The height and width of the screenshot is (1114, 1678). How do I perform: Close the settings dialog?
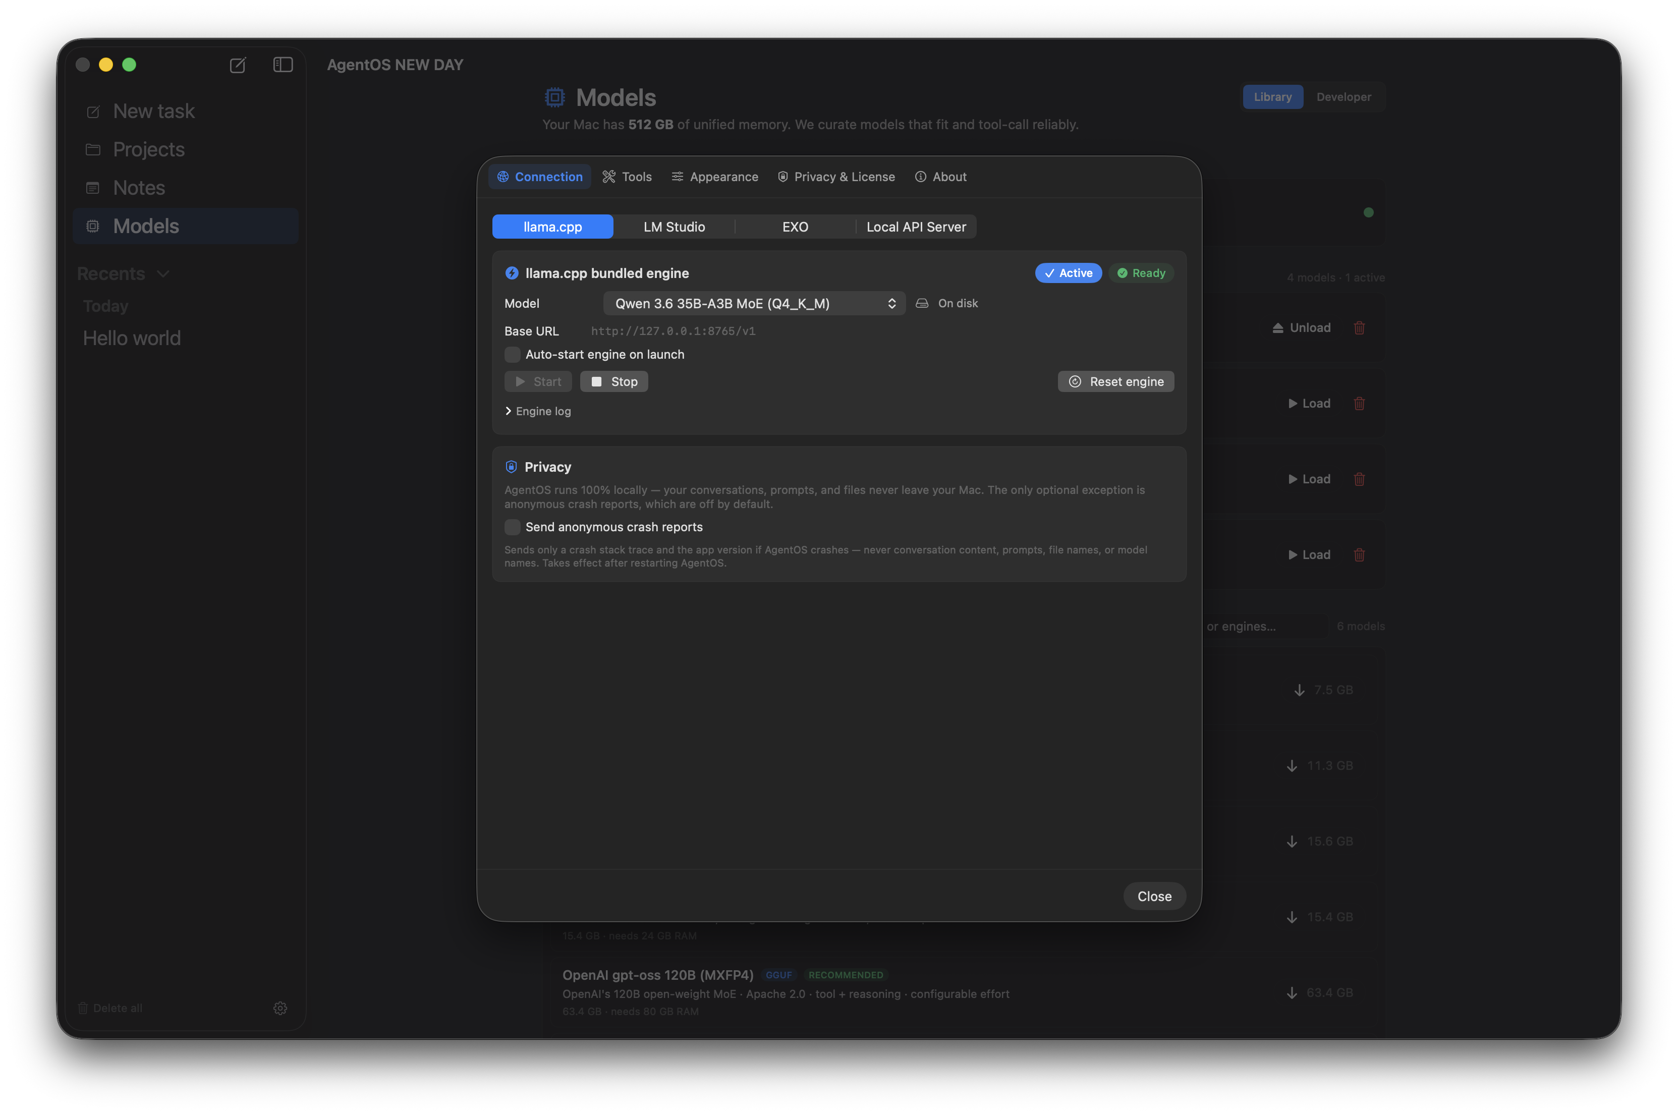click(1154, 896)
